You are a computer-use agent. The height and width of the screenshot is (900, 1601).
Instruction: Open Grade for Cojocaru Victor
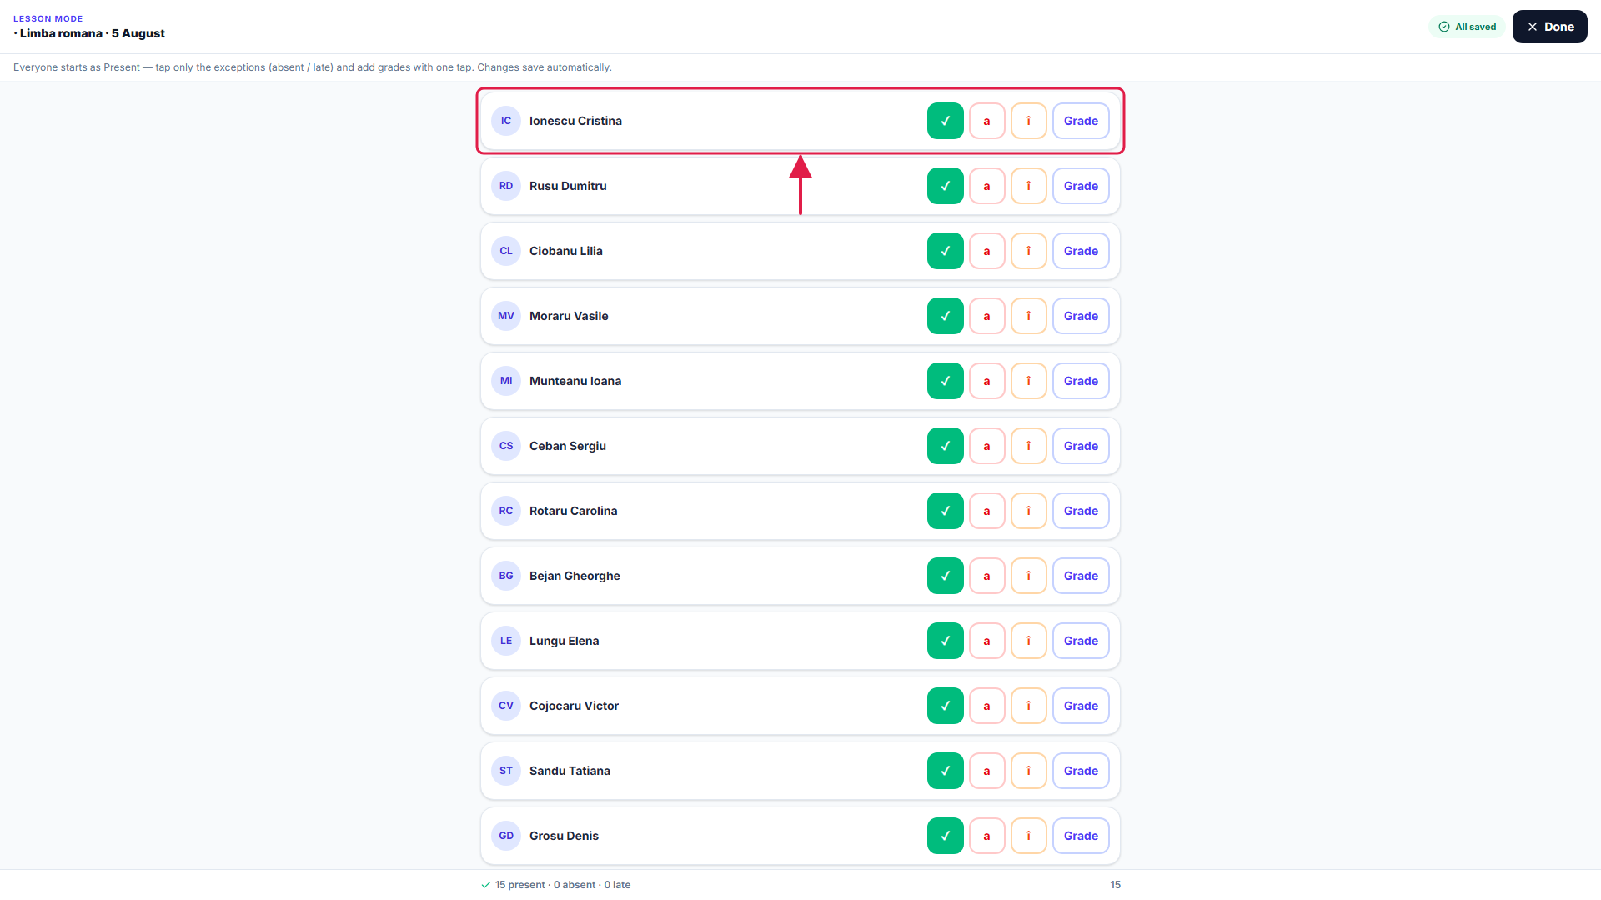click(1081, 706)
